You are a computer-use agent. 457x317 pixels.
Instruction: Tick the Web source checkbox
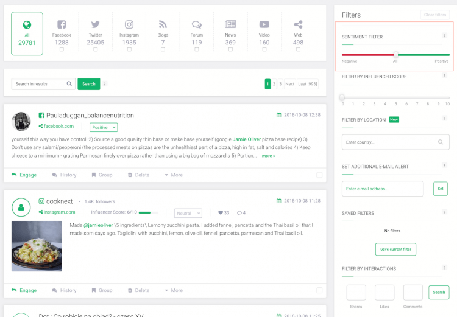tap(298, 49)
